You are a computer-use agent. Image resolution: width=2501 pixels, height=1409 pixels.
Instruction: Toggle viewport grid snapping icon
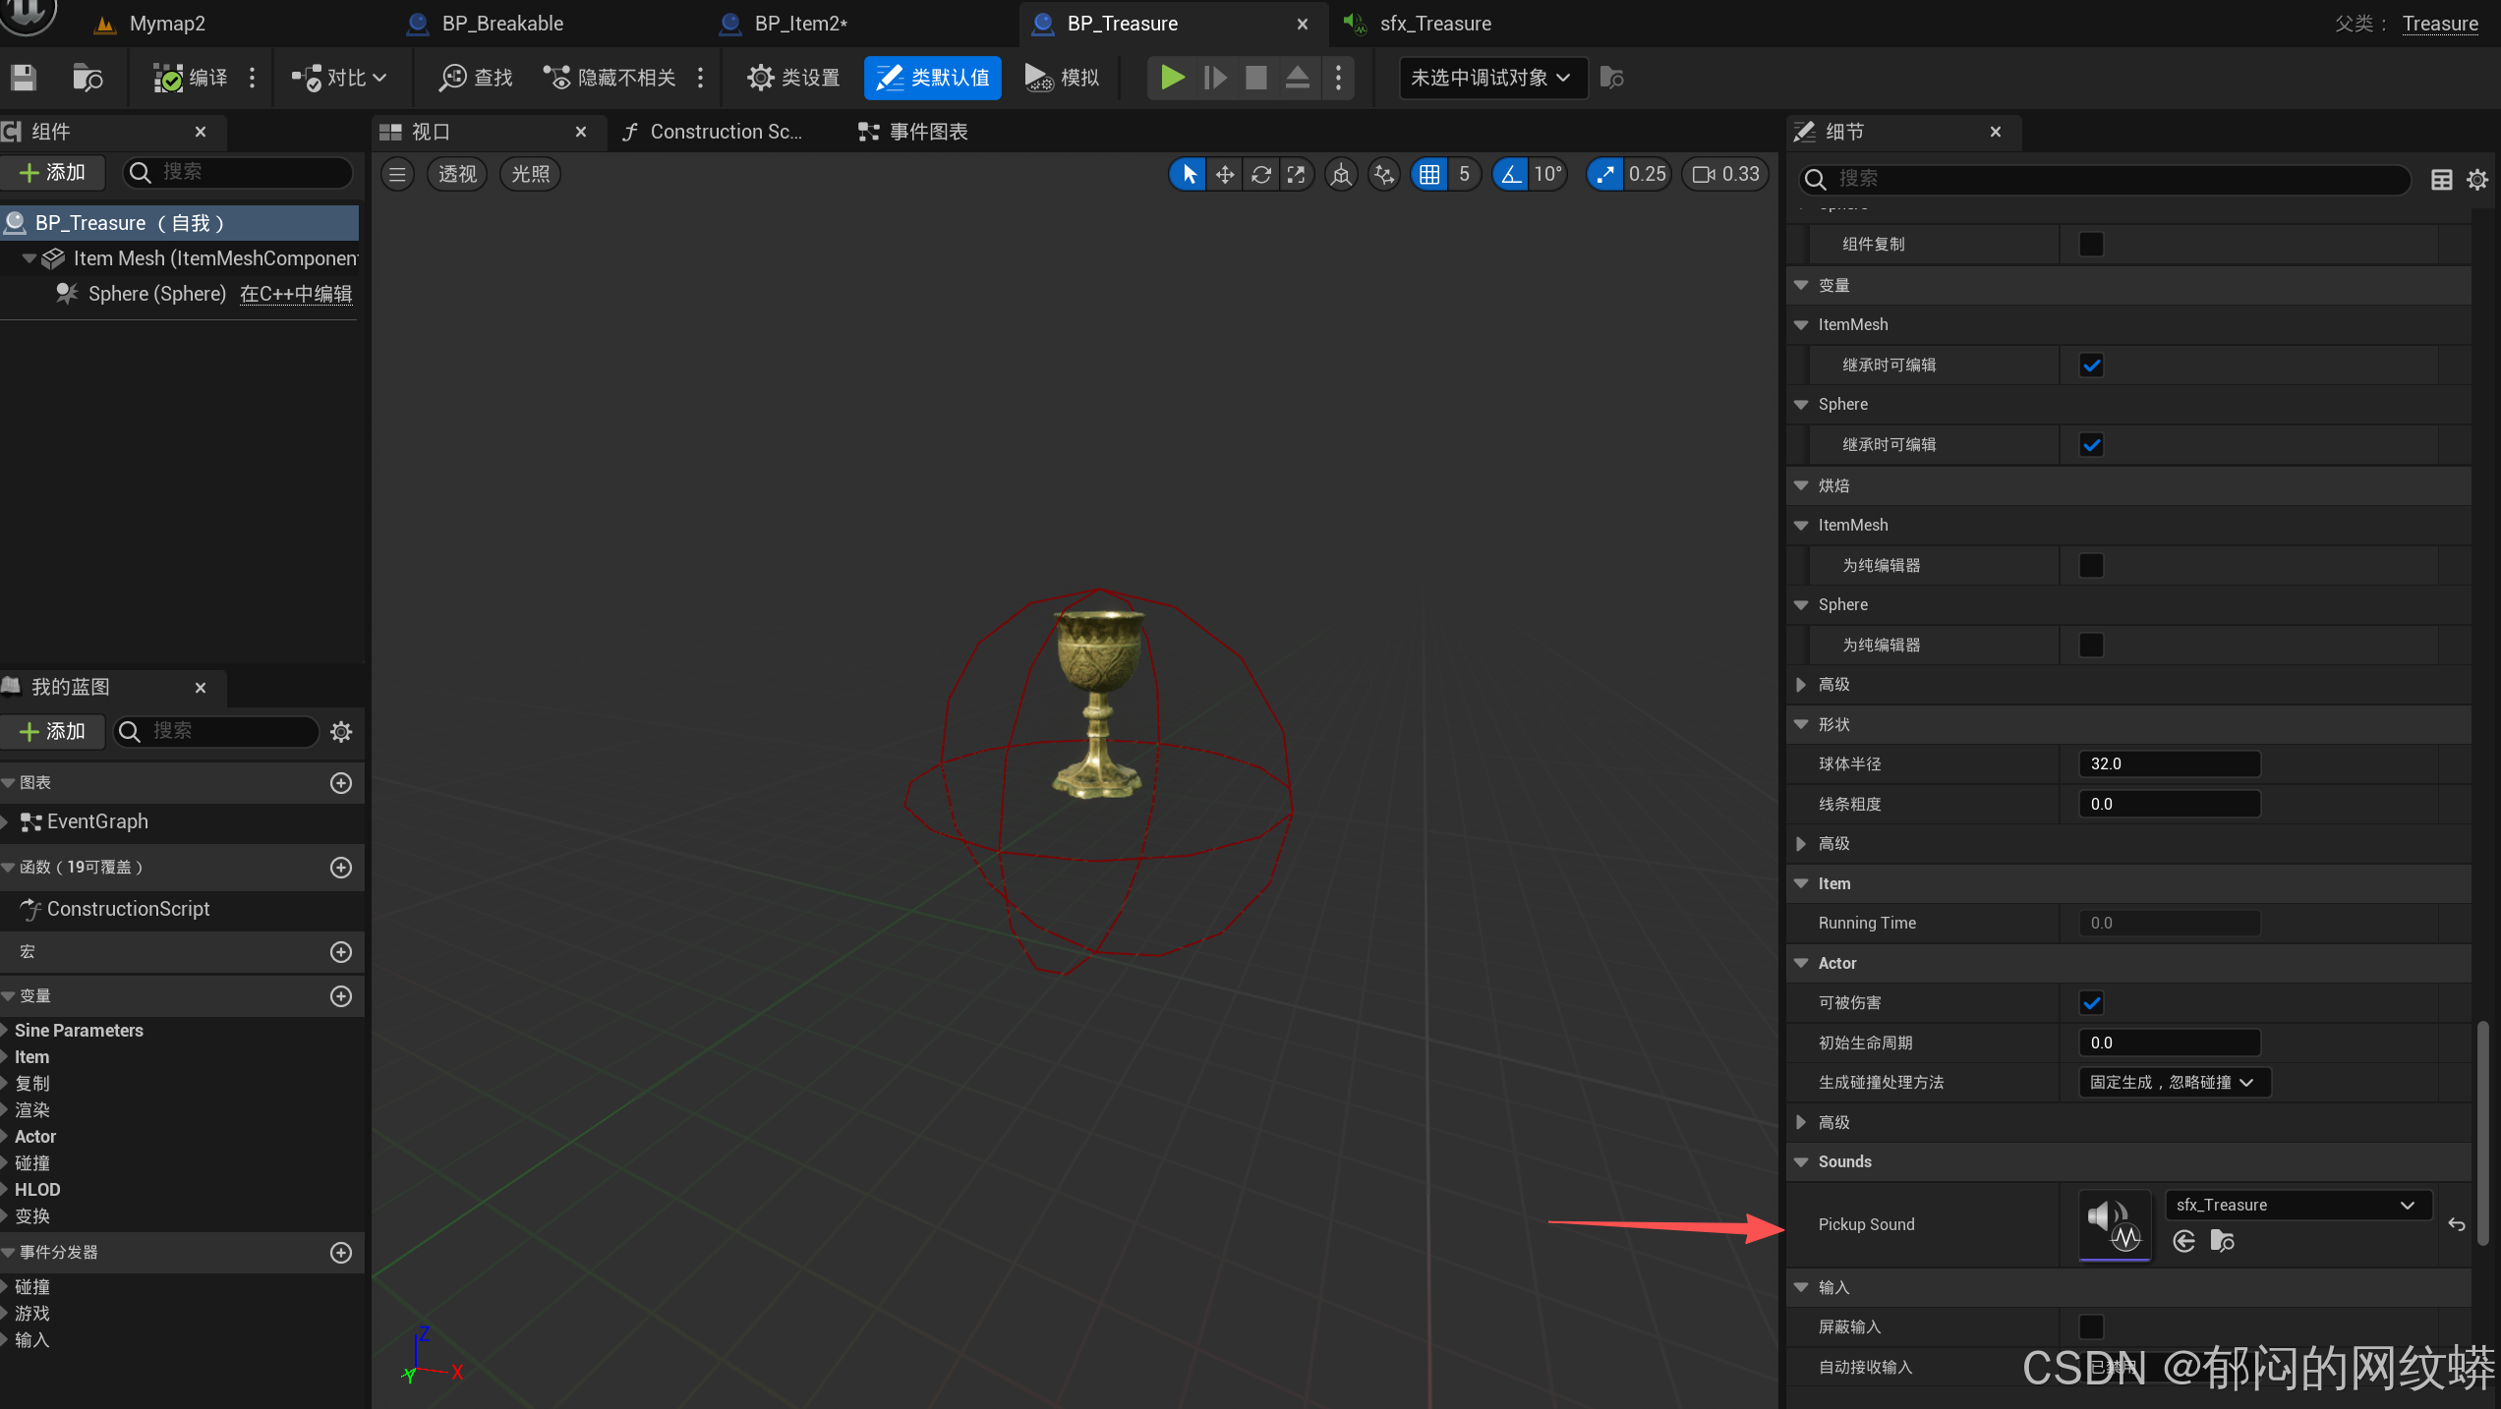(x=1429, y=174)
